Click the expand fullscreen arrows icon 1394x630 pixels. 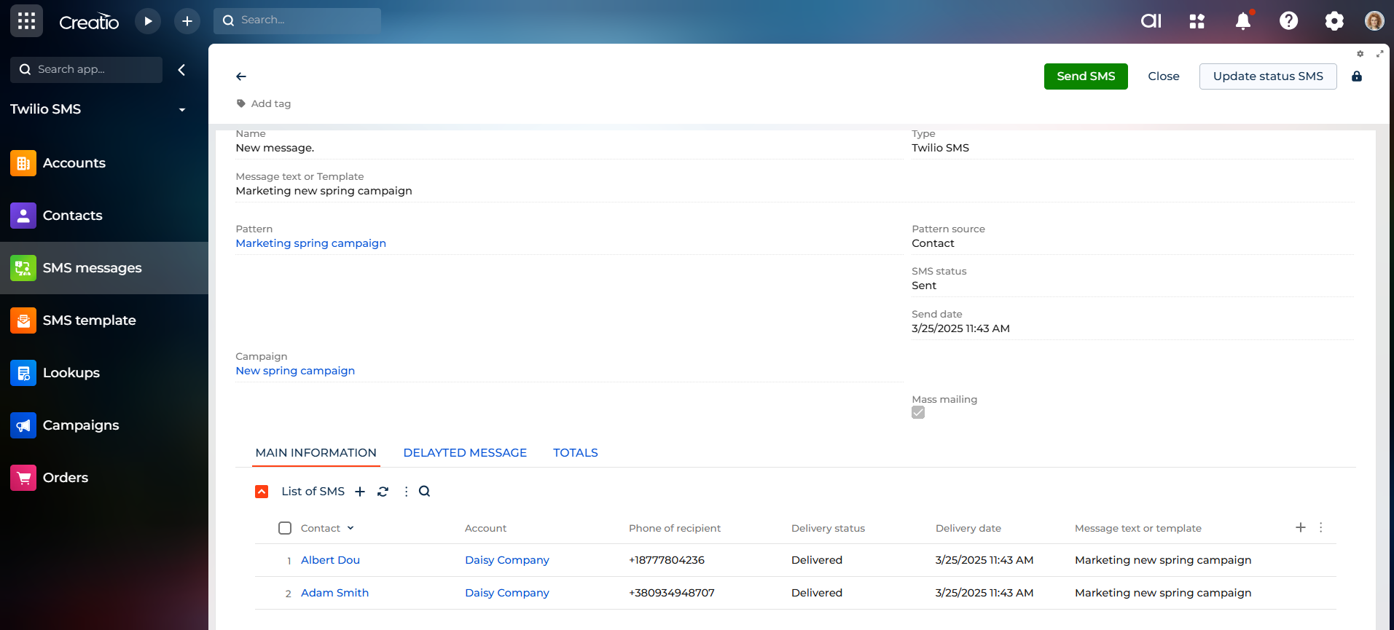(x=1379, y=54)
